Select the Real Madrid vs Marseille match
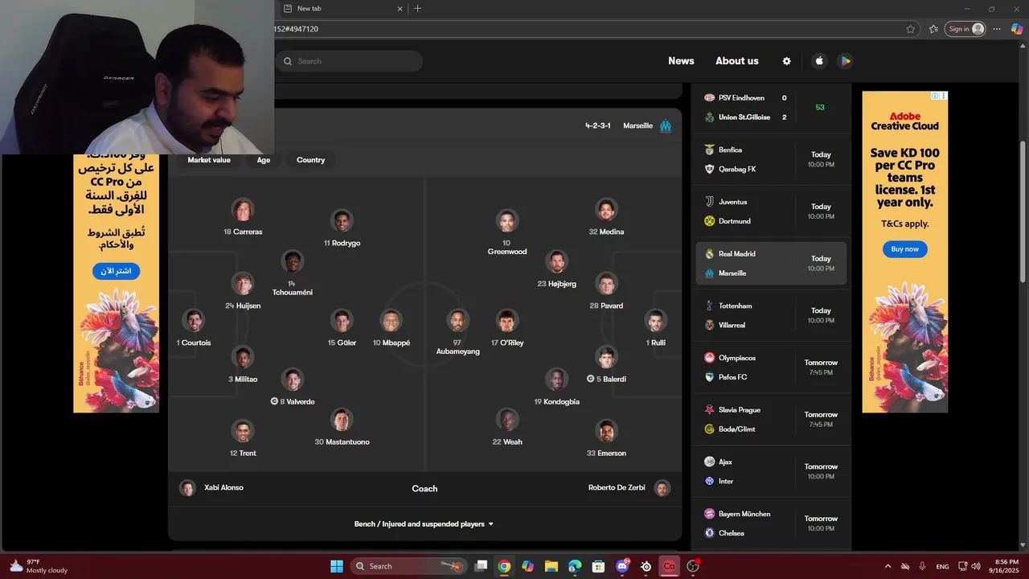Image resolution: width=1029 pixels, height=579 pixels. click(771, 264)
